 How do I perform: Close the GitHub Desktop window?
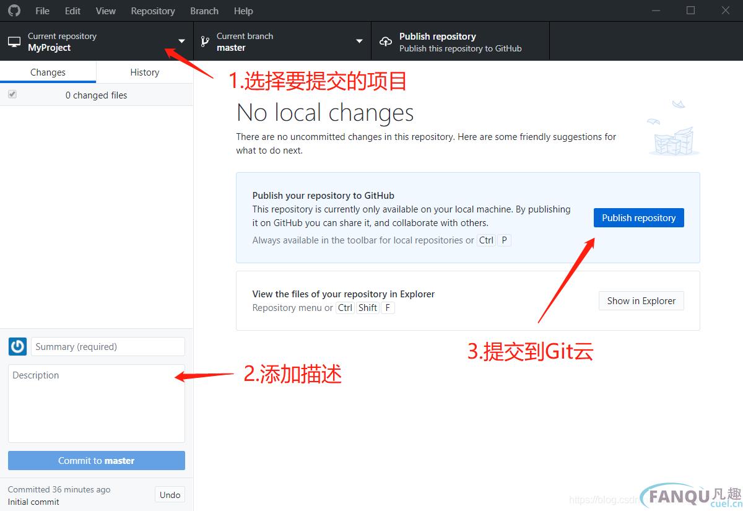click(x=726, y=11)
